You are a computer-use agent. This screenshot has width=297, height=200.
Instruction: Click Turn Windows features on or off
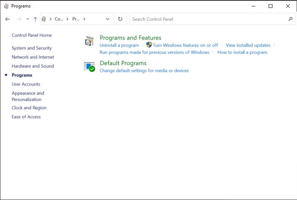(185, 45)
